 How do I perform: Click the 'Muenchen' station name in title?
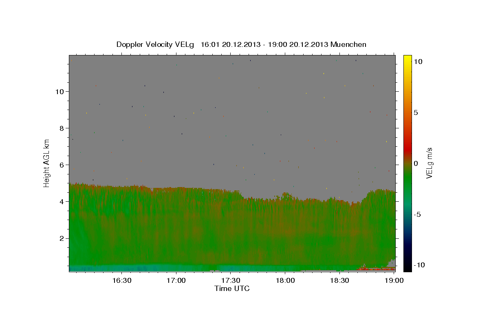348,44
